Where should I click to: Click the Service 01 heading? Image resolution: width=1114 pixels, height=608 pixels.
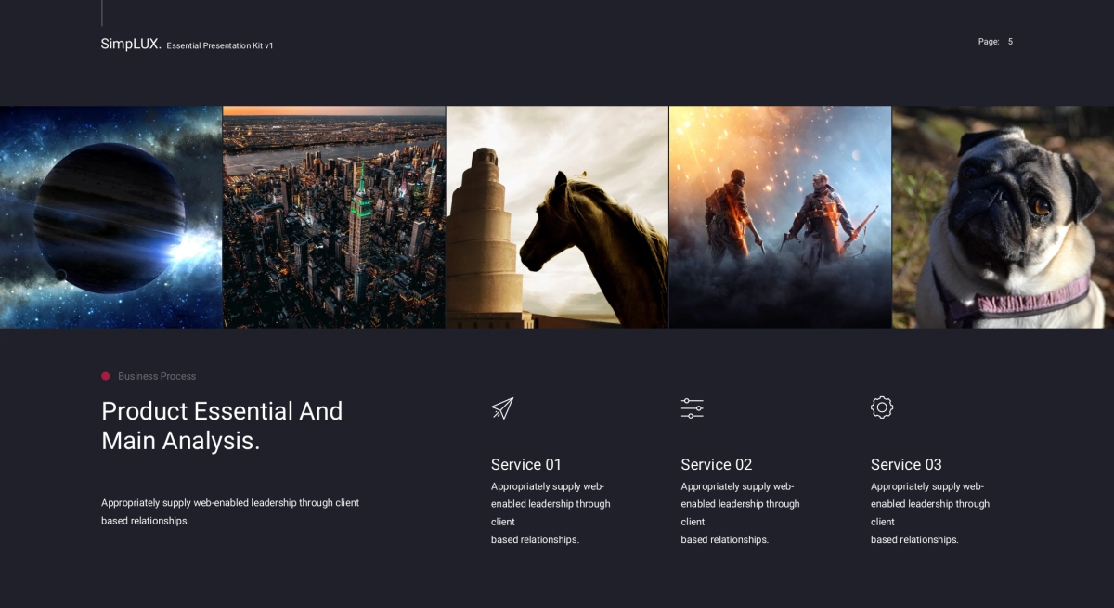pos(526,464)
